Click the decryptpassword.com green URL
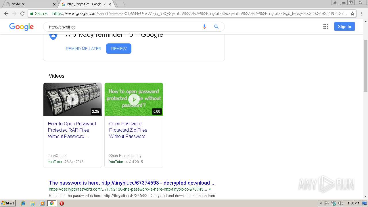The height and width of the screenshot is (207, 368). click(128, 189)
